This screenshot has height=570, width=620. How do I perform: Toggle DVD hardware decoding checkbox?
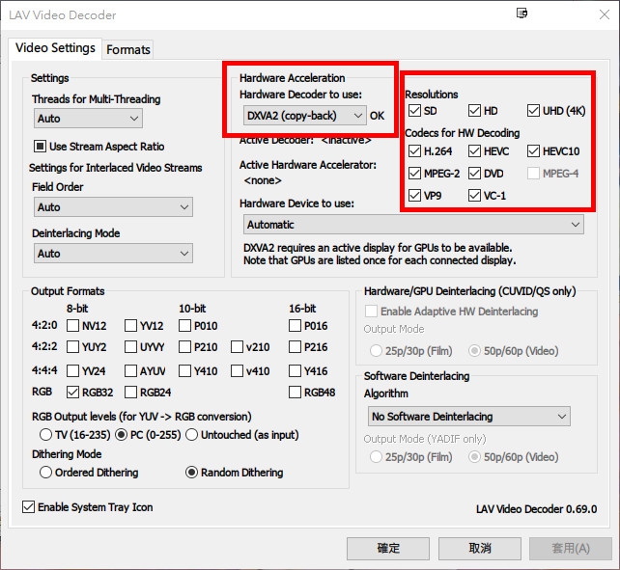click(474, 173)
